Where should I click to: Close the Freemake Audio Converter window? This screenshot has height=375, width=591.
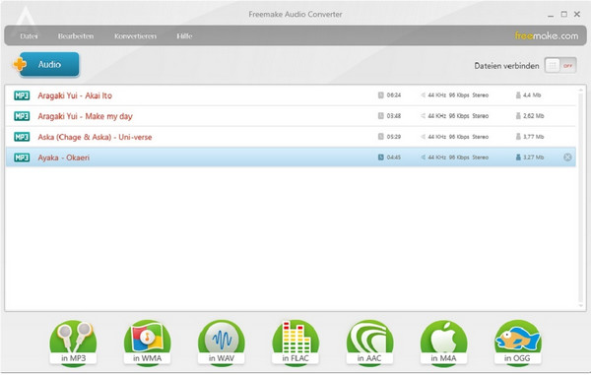(577, 15)
